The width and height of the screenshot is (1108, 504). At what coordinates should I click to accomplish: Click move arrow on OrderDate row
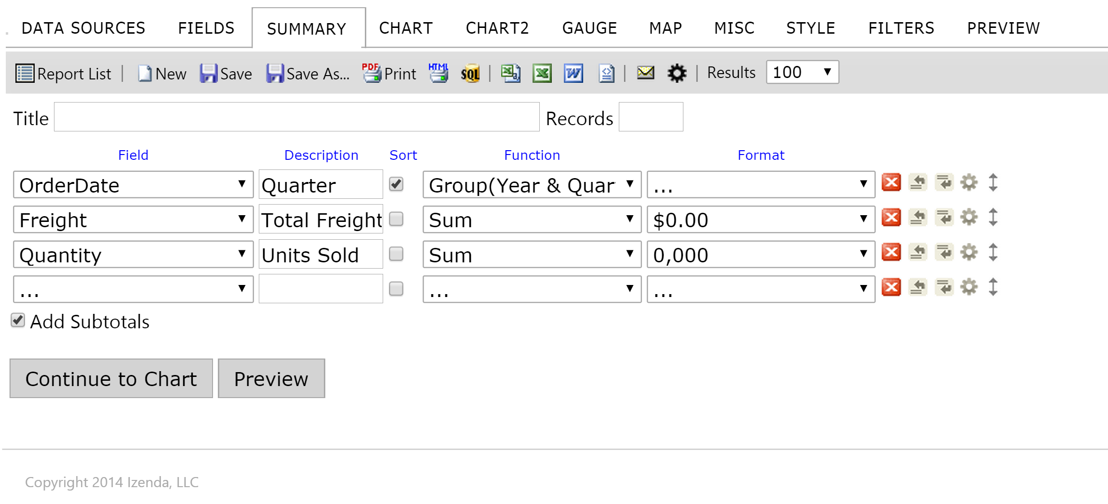tap(993, 182)
